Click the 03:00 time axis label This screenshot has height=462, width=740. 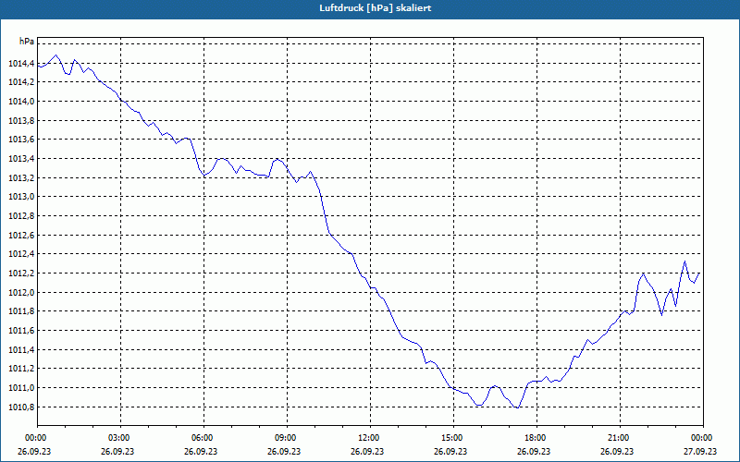coord(118,438)
